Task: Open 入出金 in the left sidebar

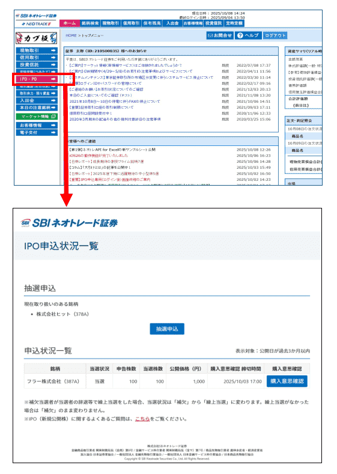Action: coord(37,100)
